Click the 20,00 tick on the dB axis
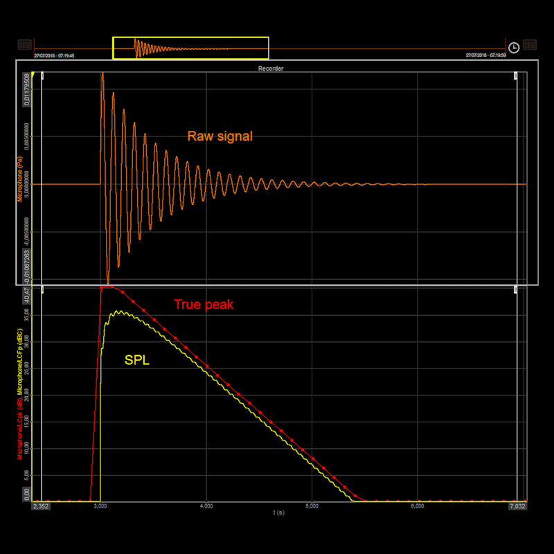This screenshot has height=554, width=554. click(x=27, y=395)
